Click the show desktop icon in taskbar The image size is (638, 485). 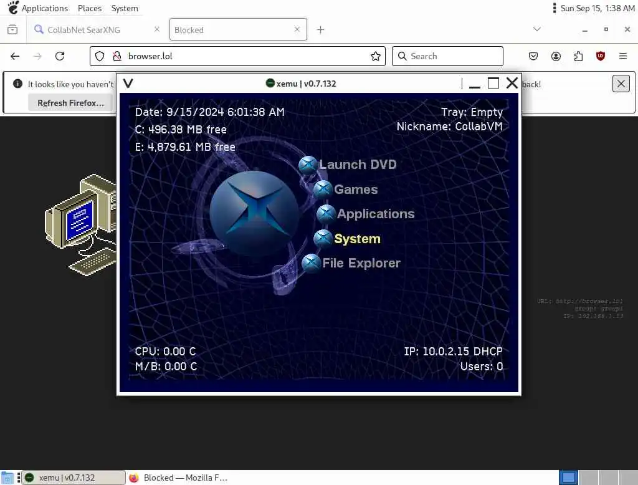click(x=7, y=478)
